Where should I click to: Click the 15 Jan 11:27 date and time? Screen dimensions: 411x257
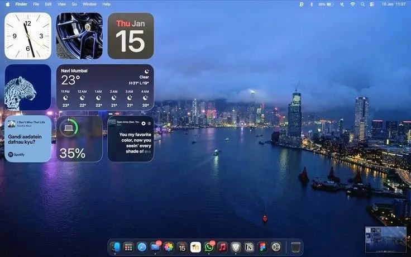(x=394, y=4)
